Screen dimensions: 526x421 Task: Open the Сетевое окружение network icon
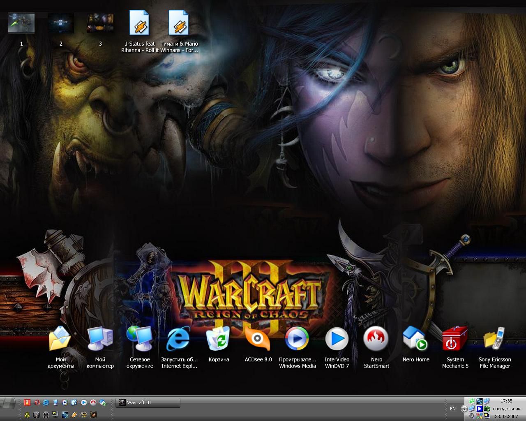point(139,340)
